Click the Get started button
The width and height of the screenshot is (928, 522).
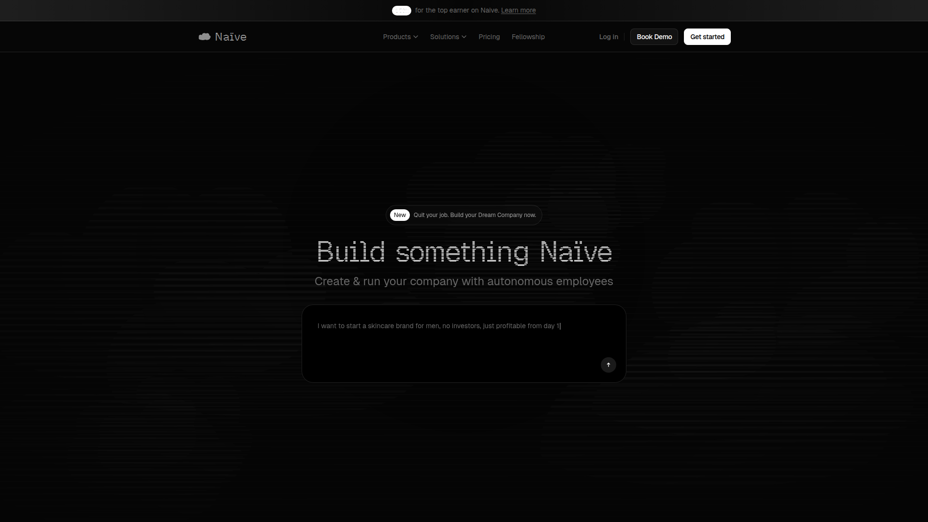tap(707, 36)
